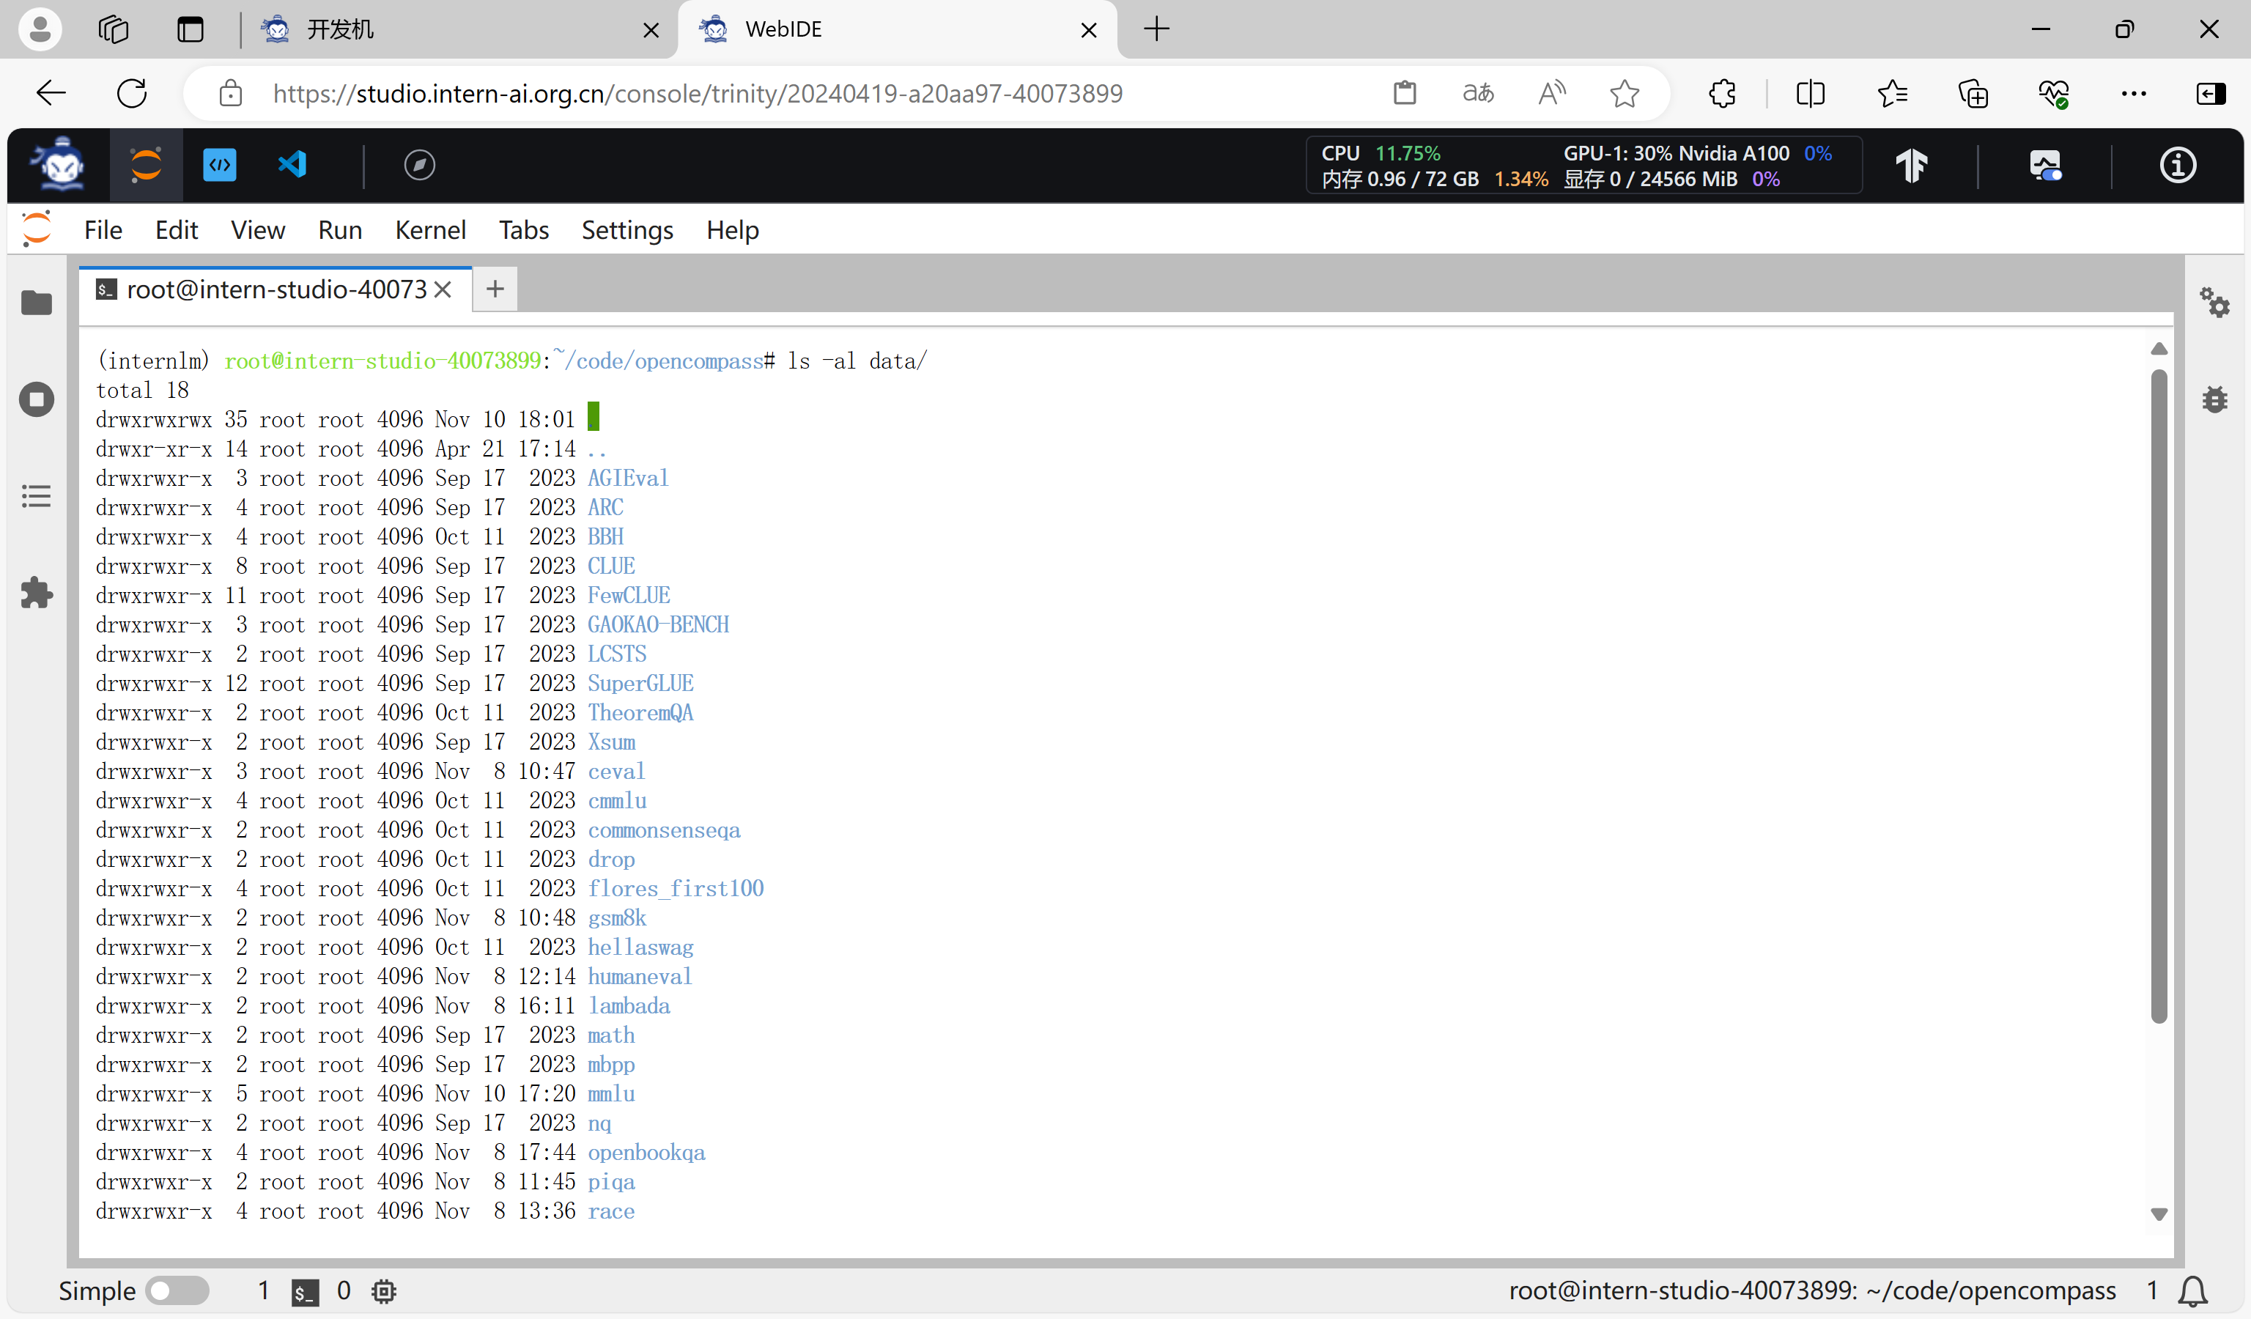Click the flores_first100 directory name

676,889
